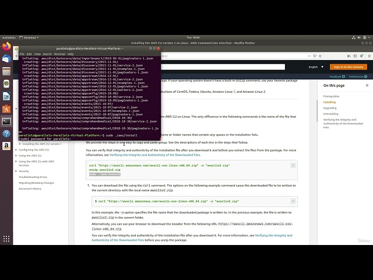Launch LibreOffice Writer from the dock
This screenshot has height=280, width=373.
(x=6, y=96)
